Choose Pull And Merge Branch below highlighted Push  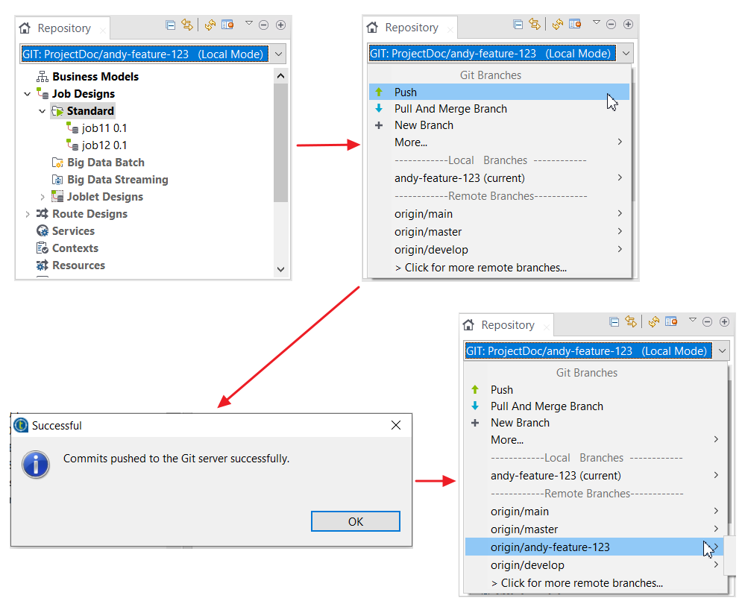coord(450,109)
